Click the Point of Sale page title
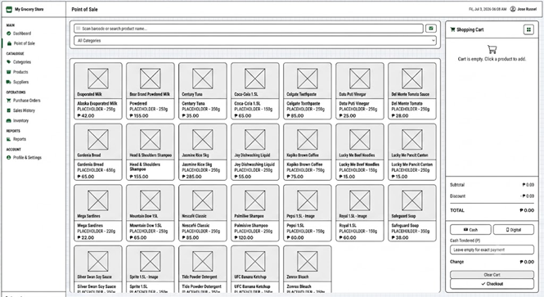 (84, 9)
